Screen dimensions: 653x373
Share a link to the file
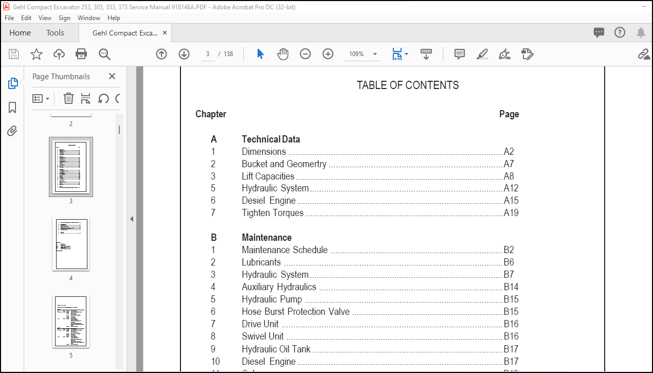click(x=644, y=54)
